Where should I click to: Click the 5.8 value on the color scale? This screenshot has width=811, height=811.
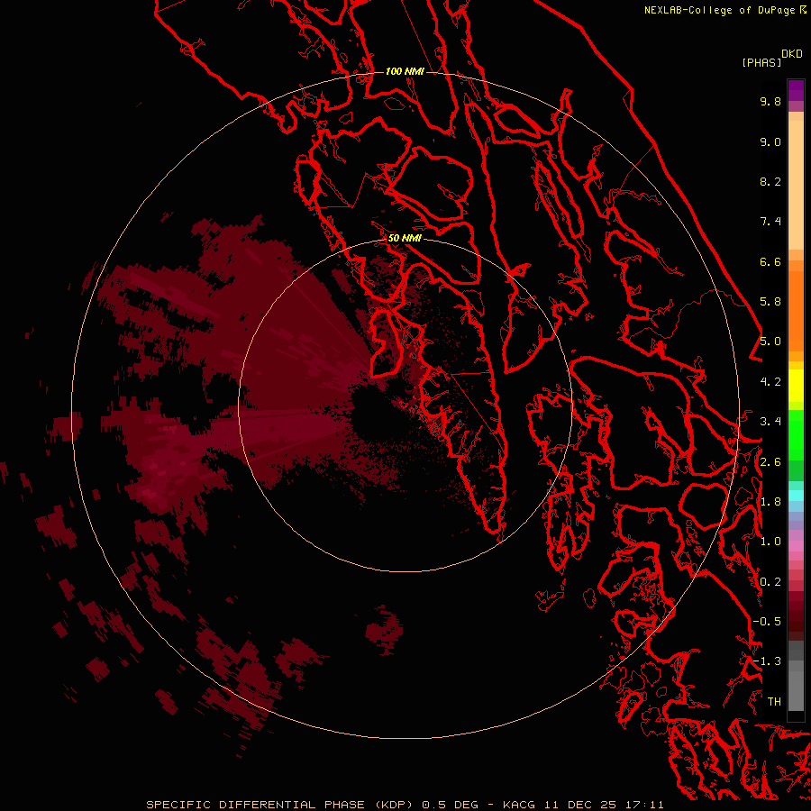click(x=770, y=302)
